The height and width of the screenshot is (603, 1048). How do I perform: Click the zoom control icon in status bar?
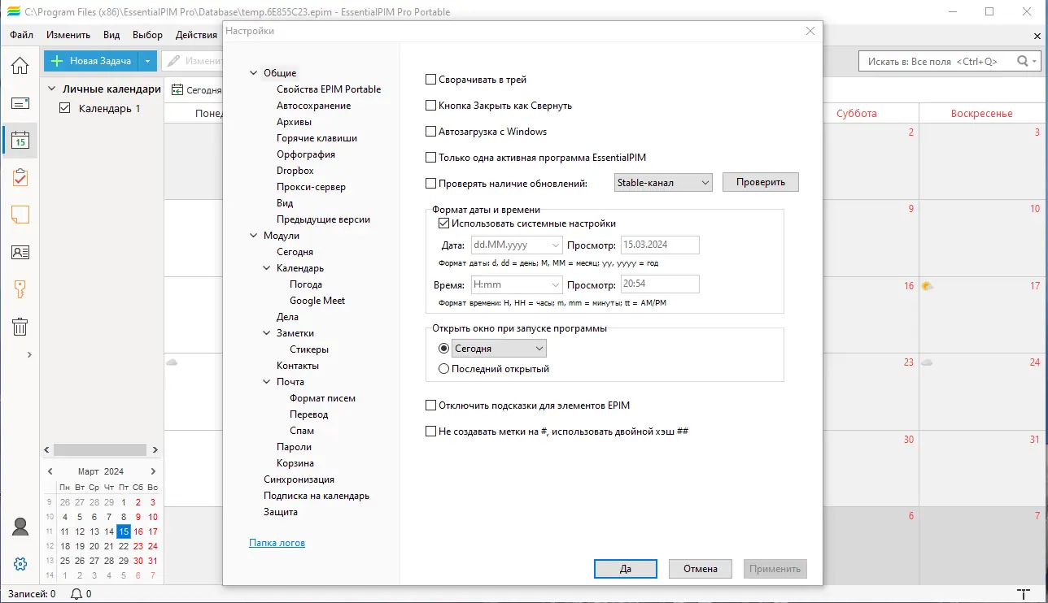(1022, 594)
